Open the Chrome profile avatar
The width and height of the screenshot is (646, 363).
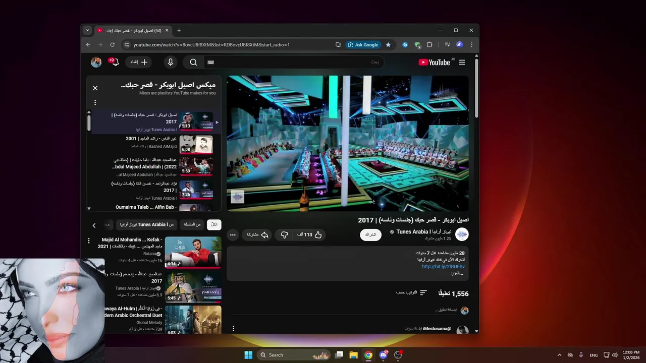point(459,45)
